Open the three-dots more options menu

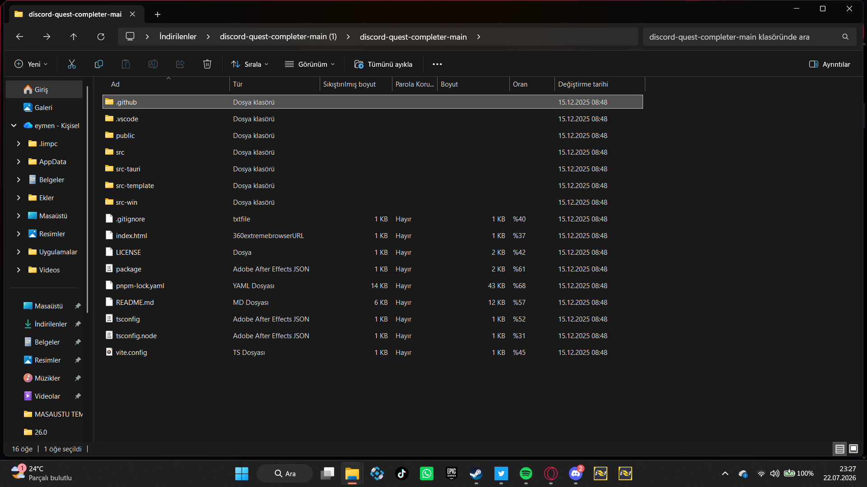point(437,64)
